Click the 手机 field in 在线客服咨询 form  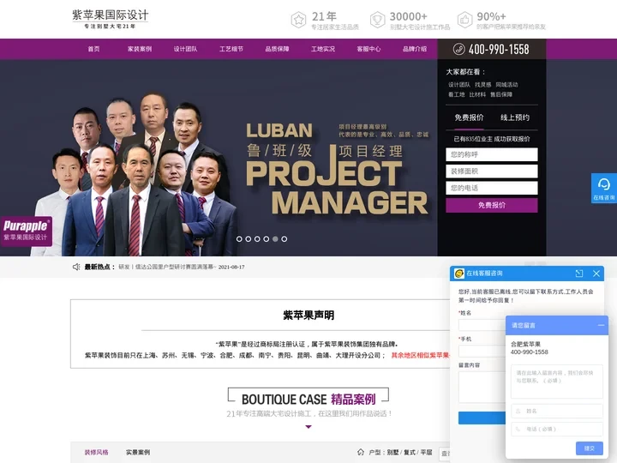482,351
